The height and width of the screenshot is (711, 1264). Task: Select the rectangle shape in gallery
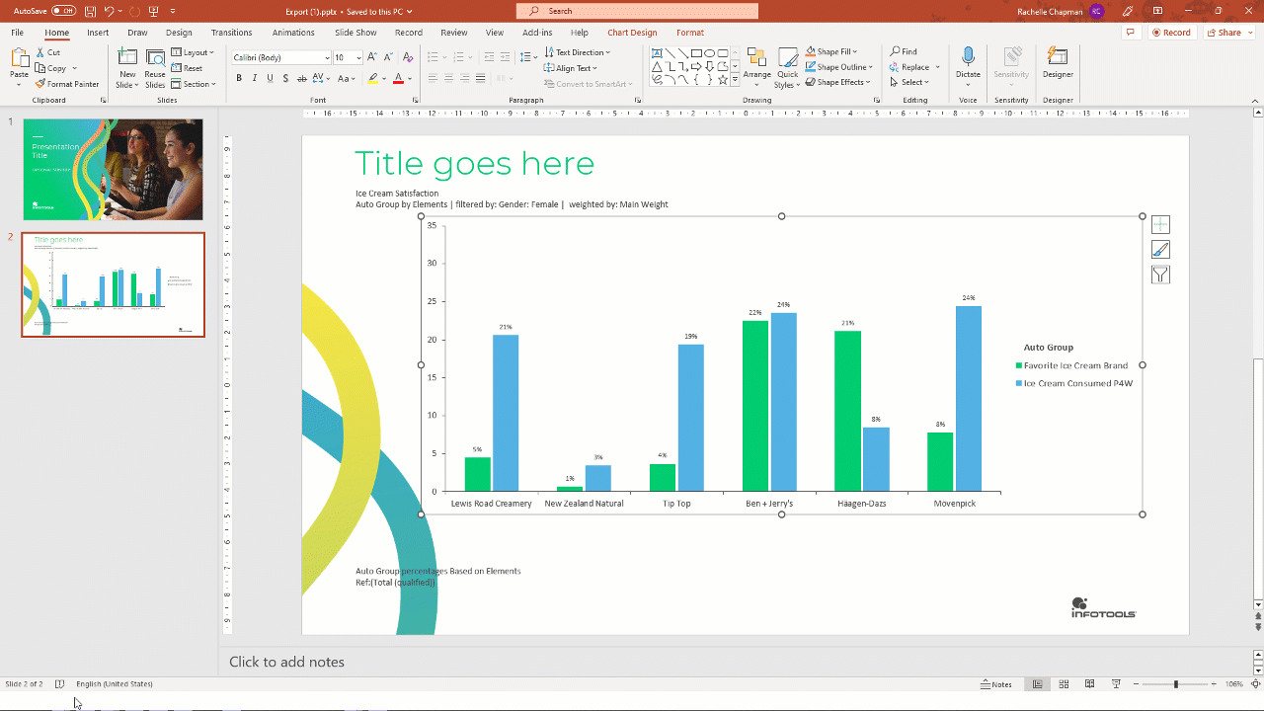[x=696, y=53]
